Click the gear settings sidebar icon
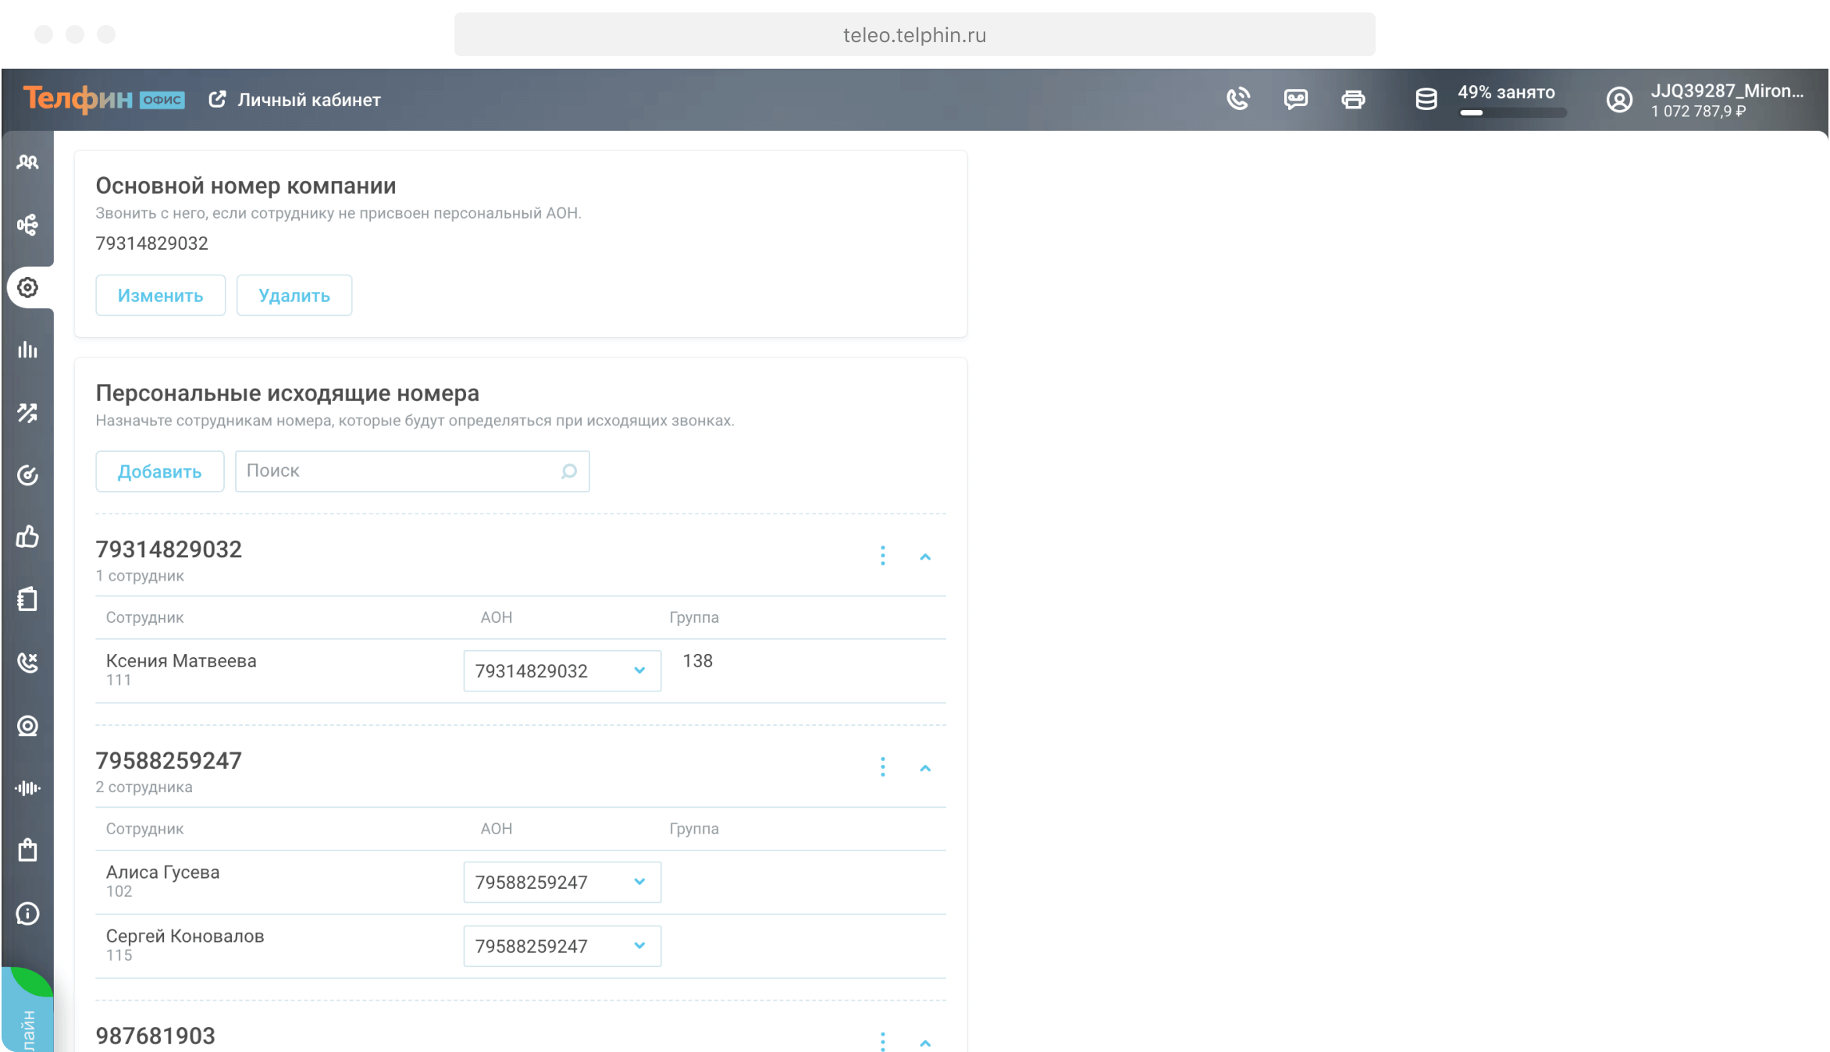 (x=27, y=288)
